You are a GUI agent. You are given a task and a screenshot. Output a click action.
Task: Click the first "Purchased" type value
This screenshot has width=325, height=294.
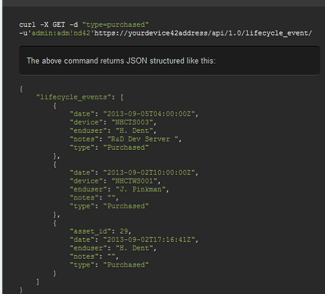pyautogui.click(x=126, y=148)
